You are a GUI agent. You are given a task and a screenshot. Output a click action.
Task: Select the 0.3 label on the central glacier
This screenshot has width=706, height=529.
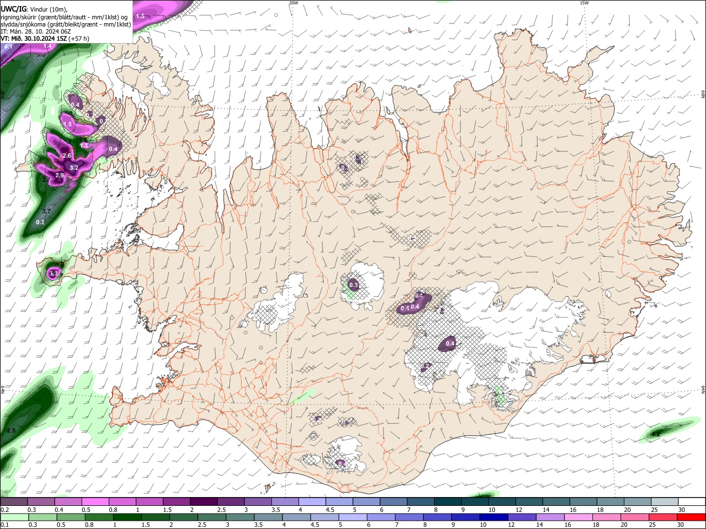coord(354,285)
